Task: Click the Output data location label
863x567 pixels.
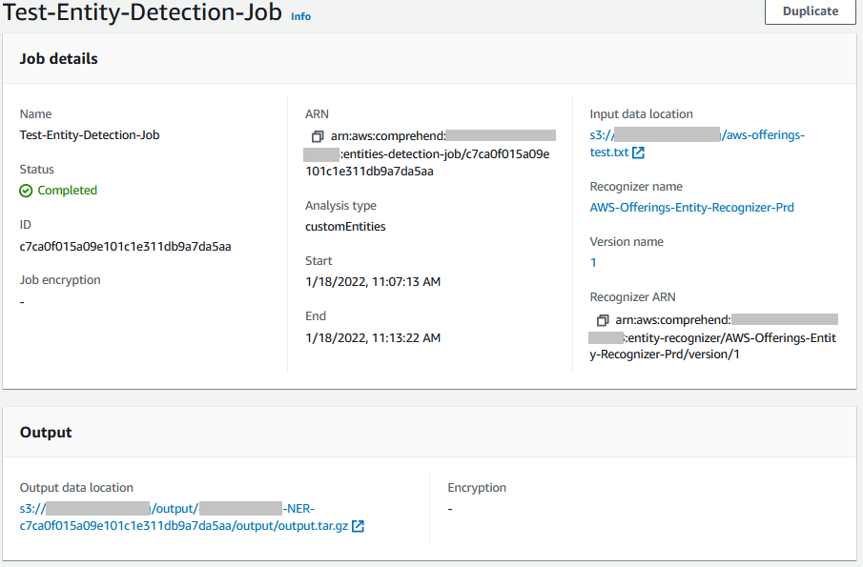Action: pos(76,488)
